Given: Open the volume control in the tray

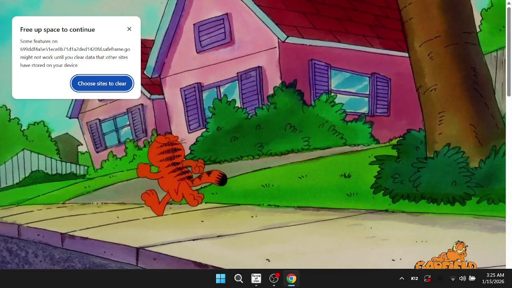Looking at the screenshot, I should [462, 278].
